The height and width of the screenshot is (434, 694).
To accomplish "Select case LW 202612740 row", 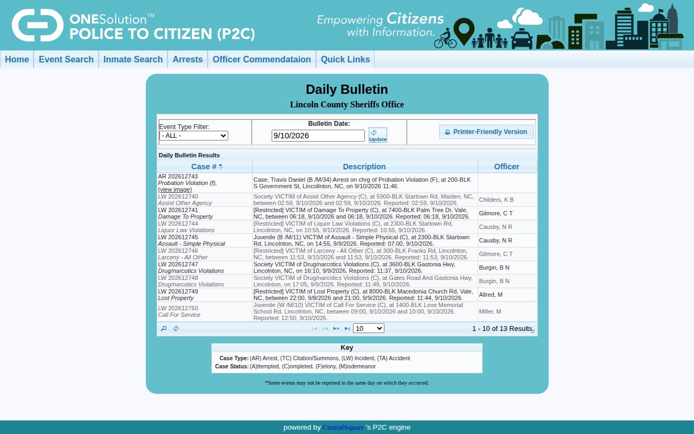I will tap(347, 200).
